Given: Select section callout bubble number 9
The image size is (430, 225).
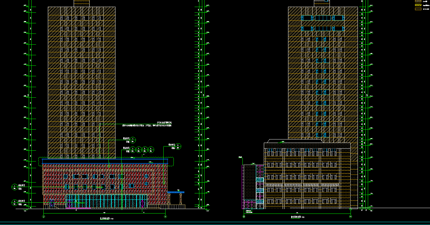Looking at the screenshot, I should [15, 202].
